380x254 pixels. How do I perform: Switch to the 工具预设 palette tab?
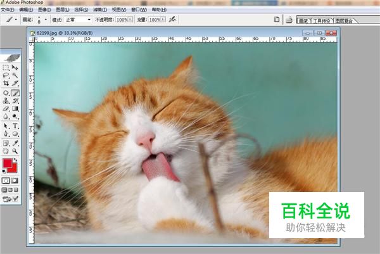322,21
